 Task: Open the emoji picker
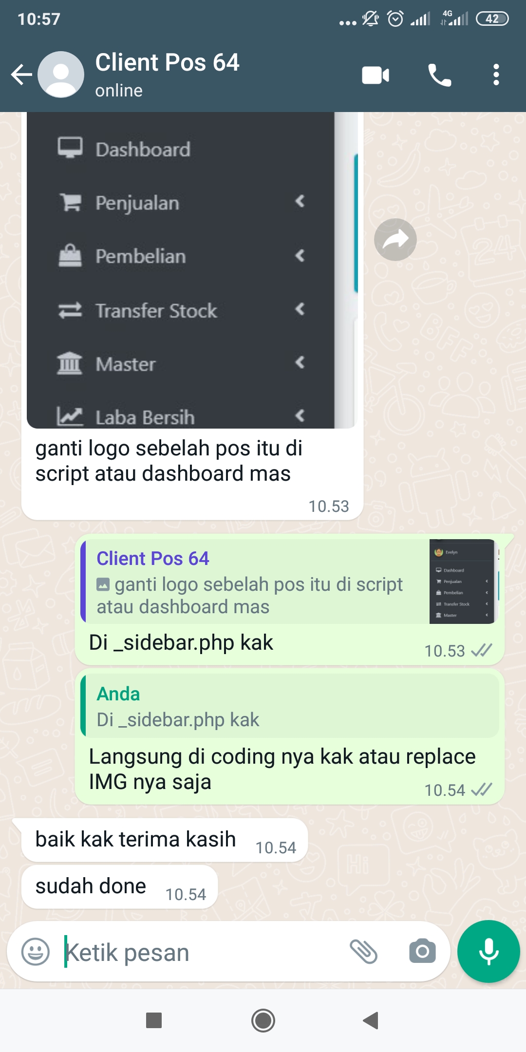tap(36, 951)
